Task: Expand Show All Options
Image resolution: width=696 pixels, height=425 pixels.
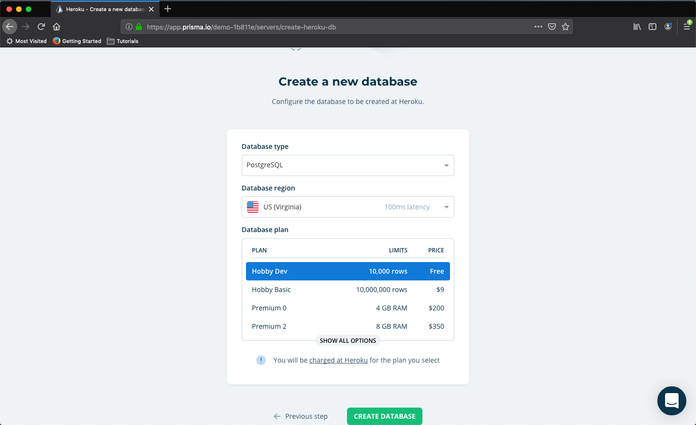Action: point(348,341)
